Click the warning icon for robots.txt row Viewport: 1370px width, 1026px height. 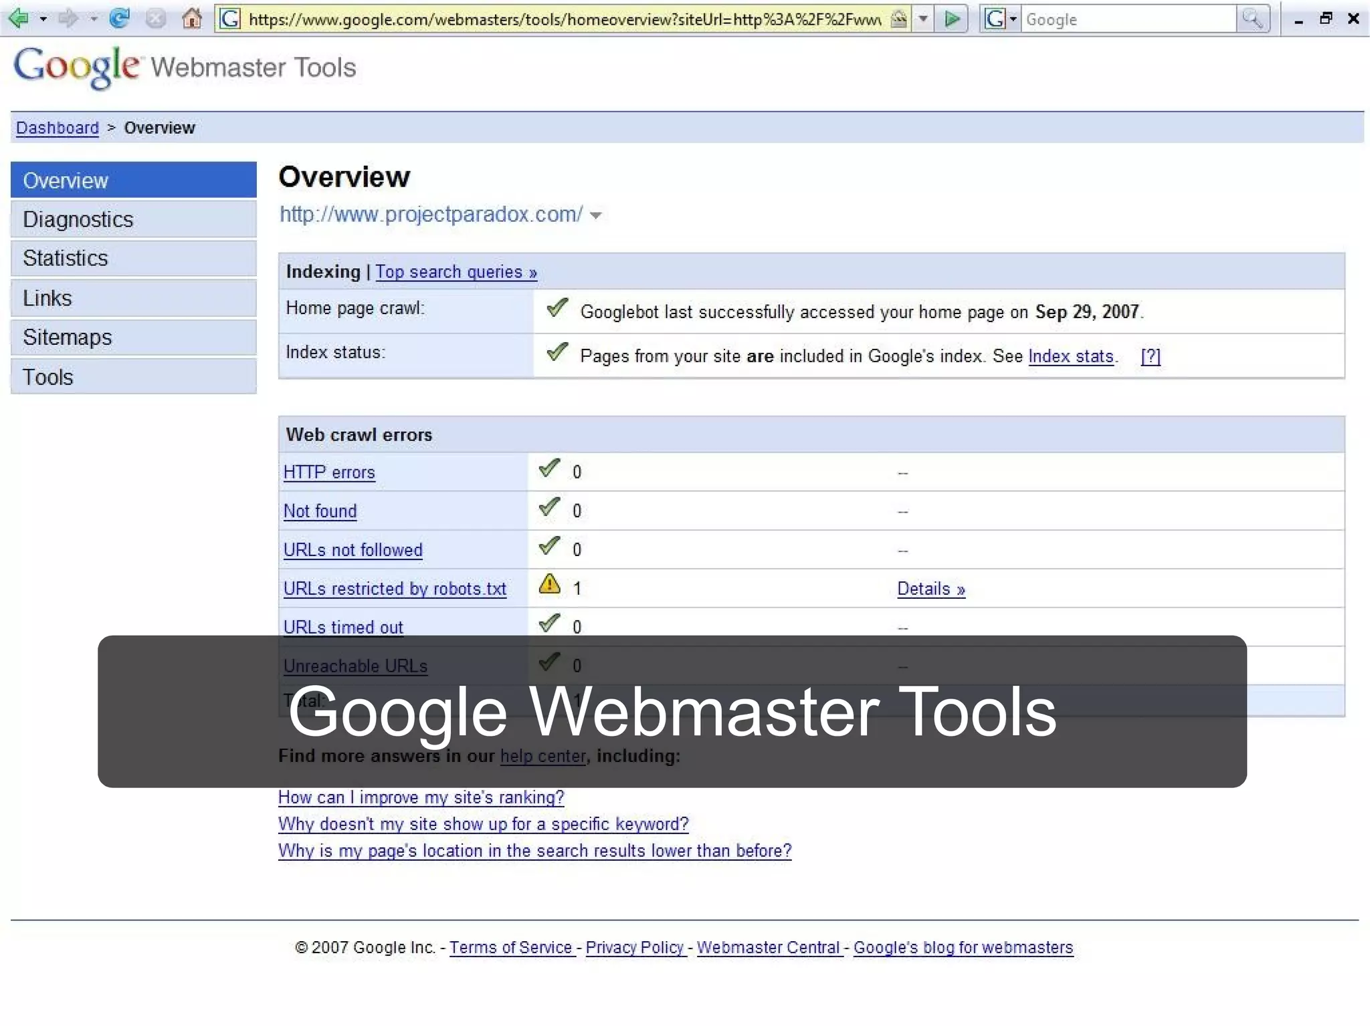click(x=550, y=584)
